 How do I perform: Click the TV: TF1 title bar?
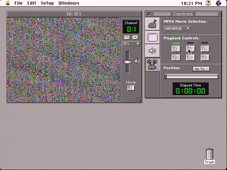pyautogui.click(x=74, y=14)
